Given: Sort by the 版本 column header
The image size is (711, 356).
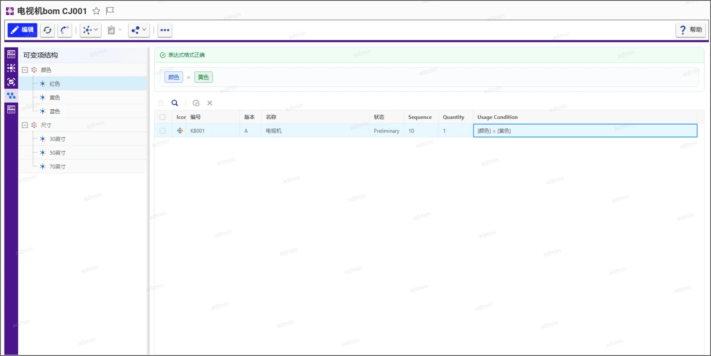Looking at the screenshot, I should pos(250,117).
